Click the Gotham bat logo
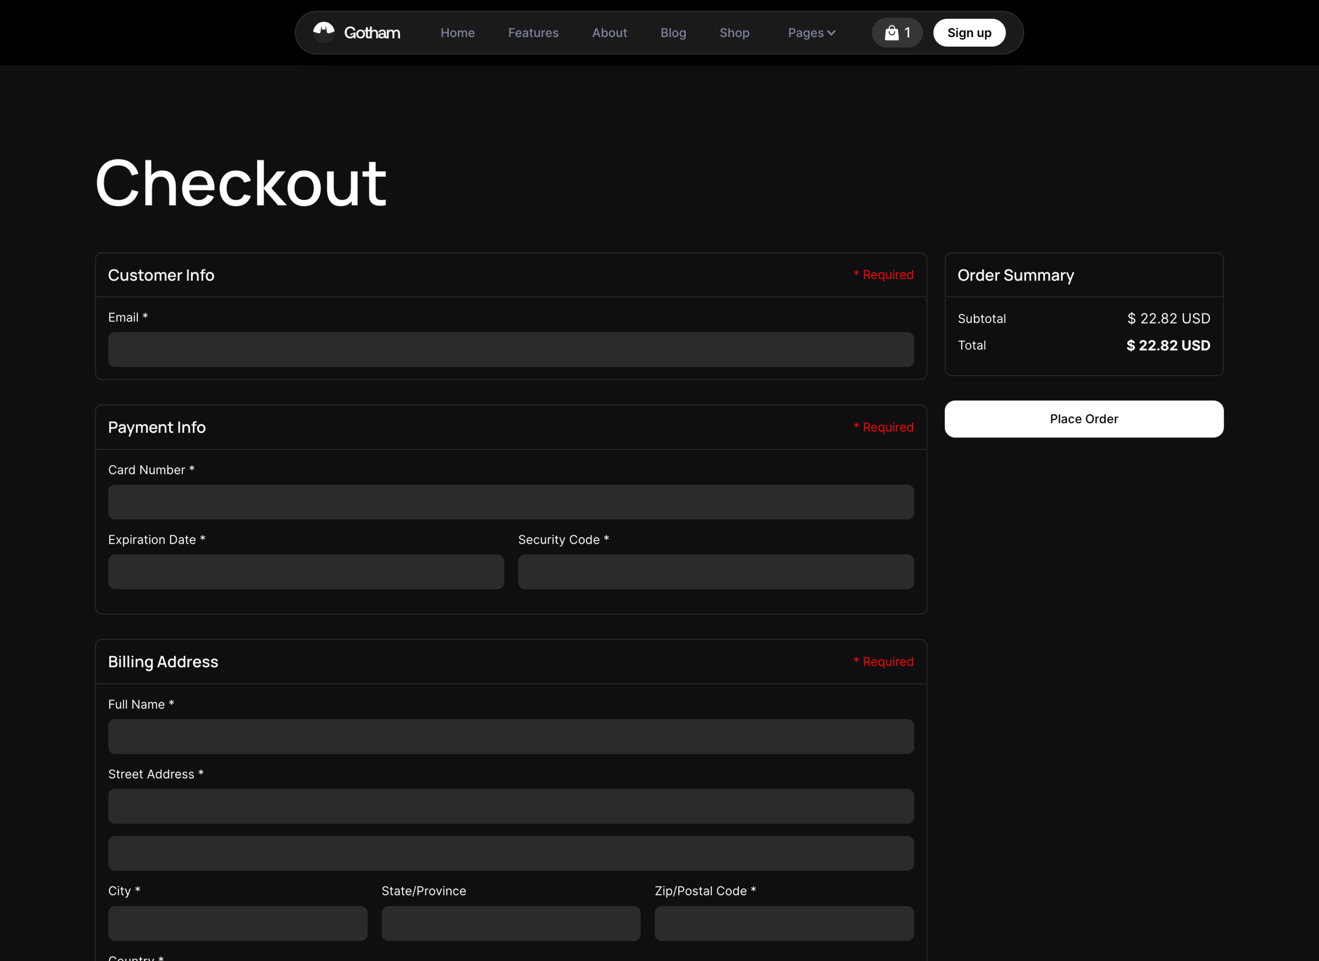 [x=324, y=32]
